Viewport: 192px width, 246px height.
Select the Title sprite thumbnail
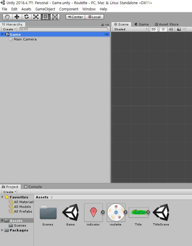point(139,212)
